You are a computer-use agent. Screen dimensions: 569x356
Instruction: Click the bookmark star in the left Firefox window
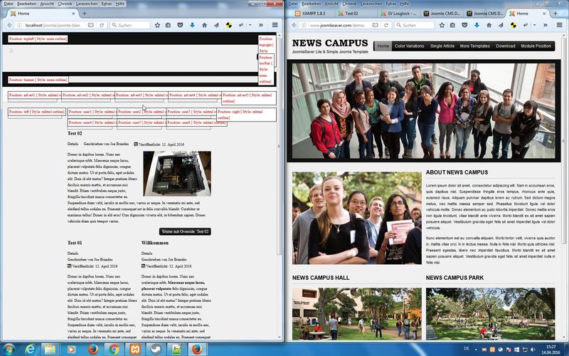click(157, 25)
